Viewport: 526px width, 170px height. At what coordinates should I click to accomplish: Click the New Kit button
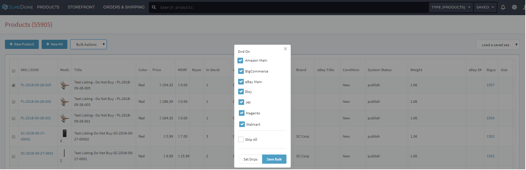click(x=54, y=44)
